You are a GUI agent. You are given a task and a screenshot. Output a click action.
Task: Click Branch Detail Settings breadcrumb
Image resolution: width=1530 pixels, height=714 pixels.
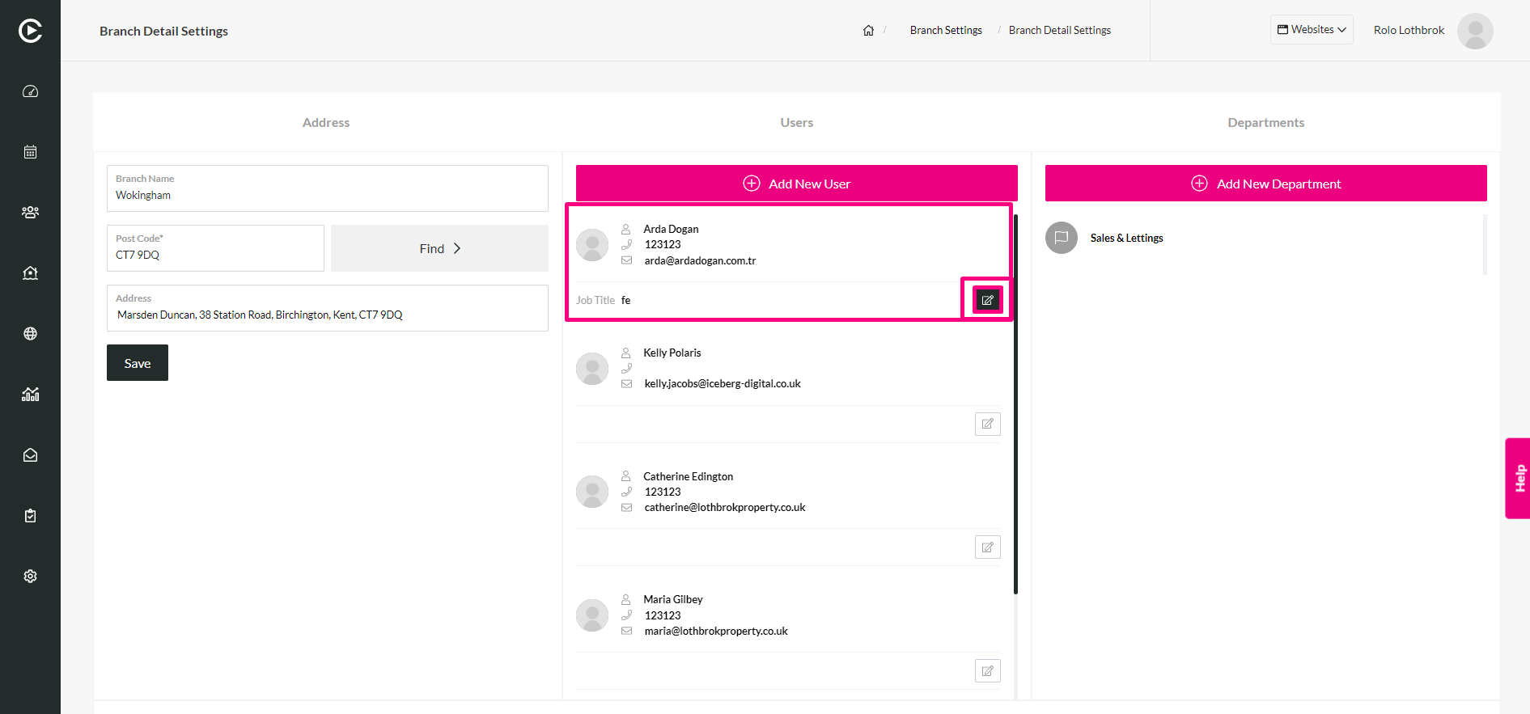[x=1060, y=31]
